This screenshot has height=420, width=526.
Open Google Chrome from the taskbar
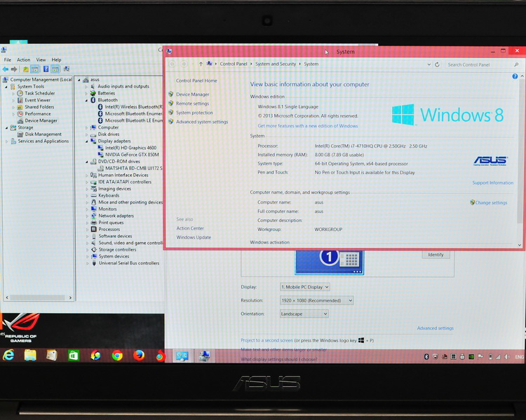tap(117, 356)
